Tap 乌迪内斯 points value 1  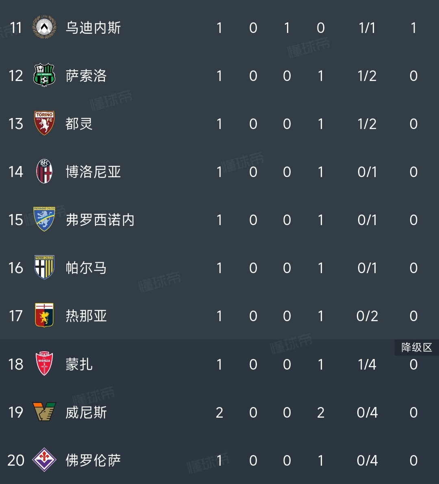coord(413,28)
